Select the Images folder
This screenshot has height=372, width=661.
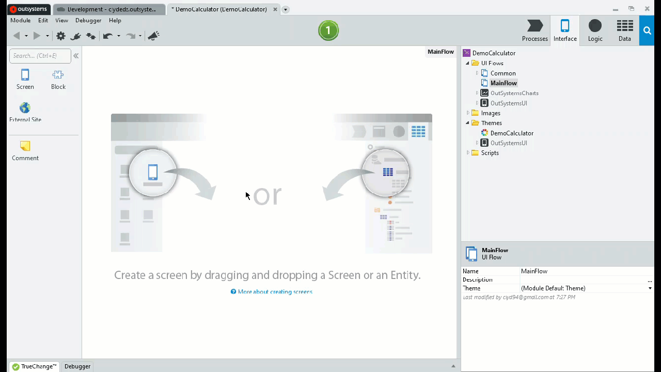tap(491, 113)
